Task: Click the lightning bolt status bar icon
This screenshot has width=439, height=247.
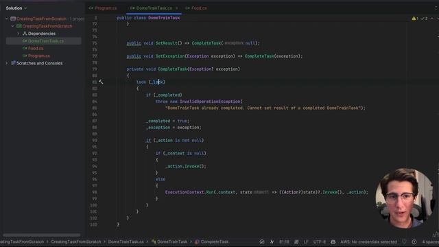Action: coord(272,242)
